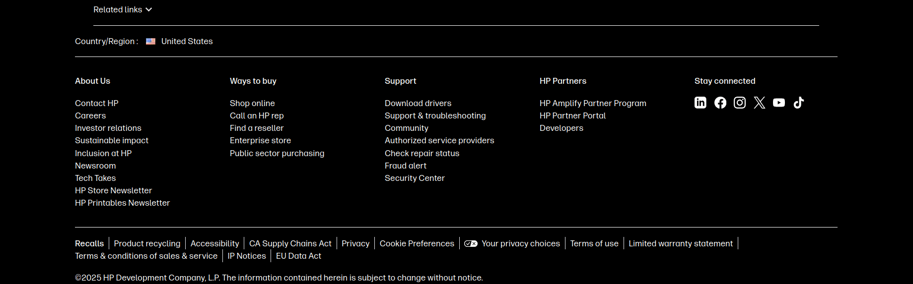913x284 pixels.
Task: Open HP's LinkedIn page icon
Action: click(700, 103)
